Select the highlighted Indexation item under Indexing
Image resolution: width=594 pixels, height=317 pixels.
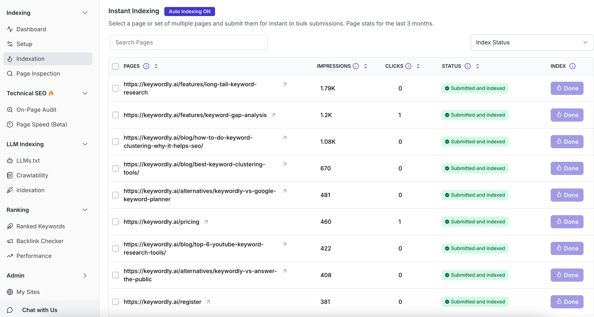[x=48, y=59]
